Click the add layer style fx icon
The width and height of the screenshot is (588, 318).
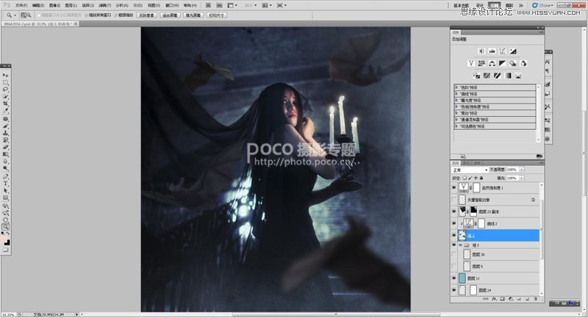click(x=494, y=299)
